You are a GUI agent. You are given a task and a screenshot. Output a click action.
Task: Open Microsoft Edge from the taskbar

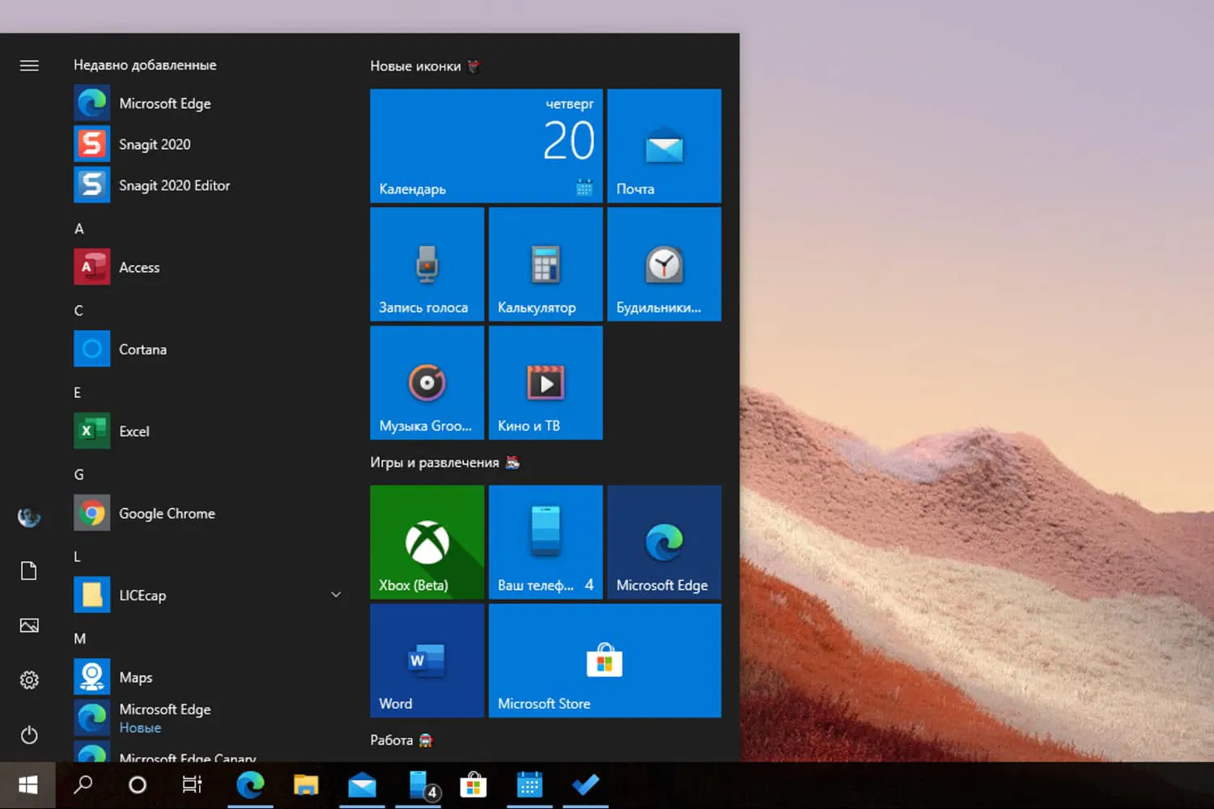250,784
